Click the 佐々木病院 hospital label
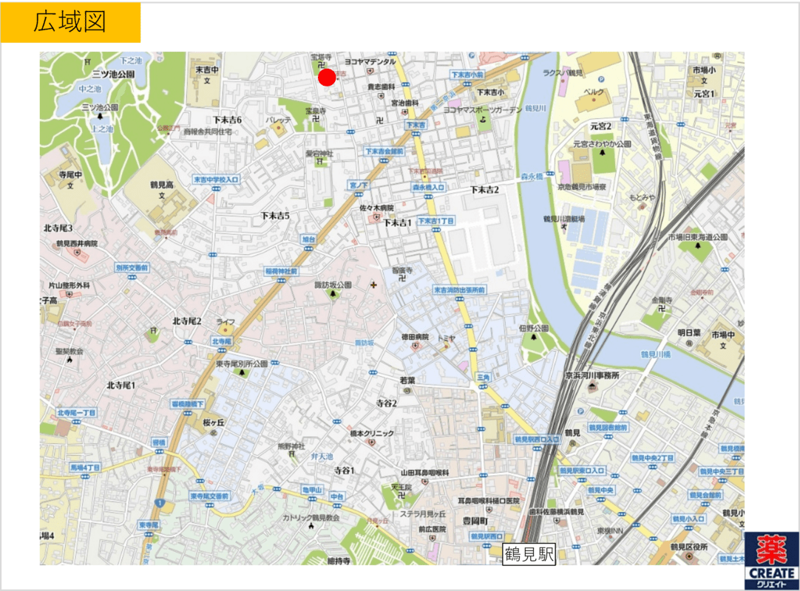The image size is (800, 591). coord(377,209)
